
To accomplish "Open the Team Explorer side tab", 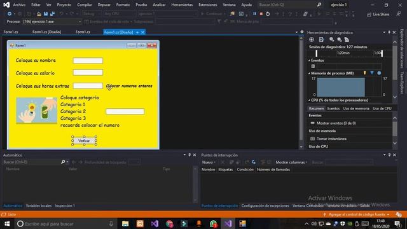I will click(401, 83).
